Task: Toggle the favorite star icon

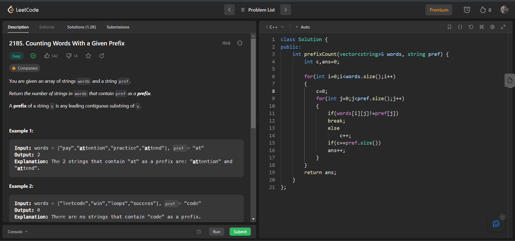Action: [x=88, y=56]
